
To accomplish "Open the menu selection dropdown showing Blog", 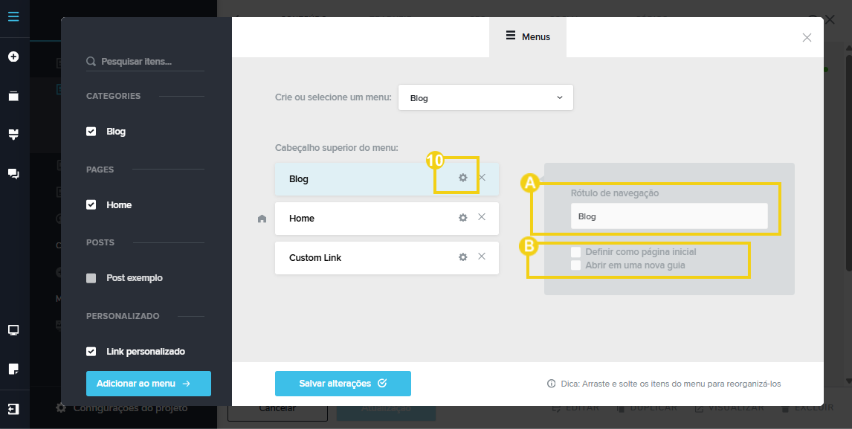I will pyautogui.click(x=485, y=98).
